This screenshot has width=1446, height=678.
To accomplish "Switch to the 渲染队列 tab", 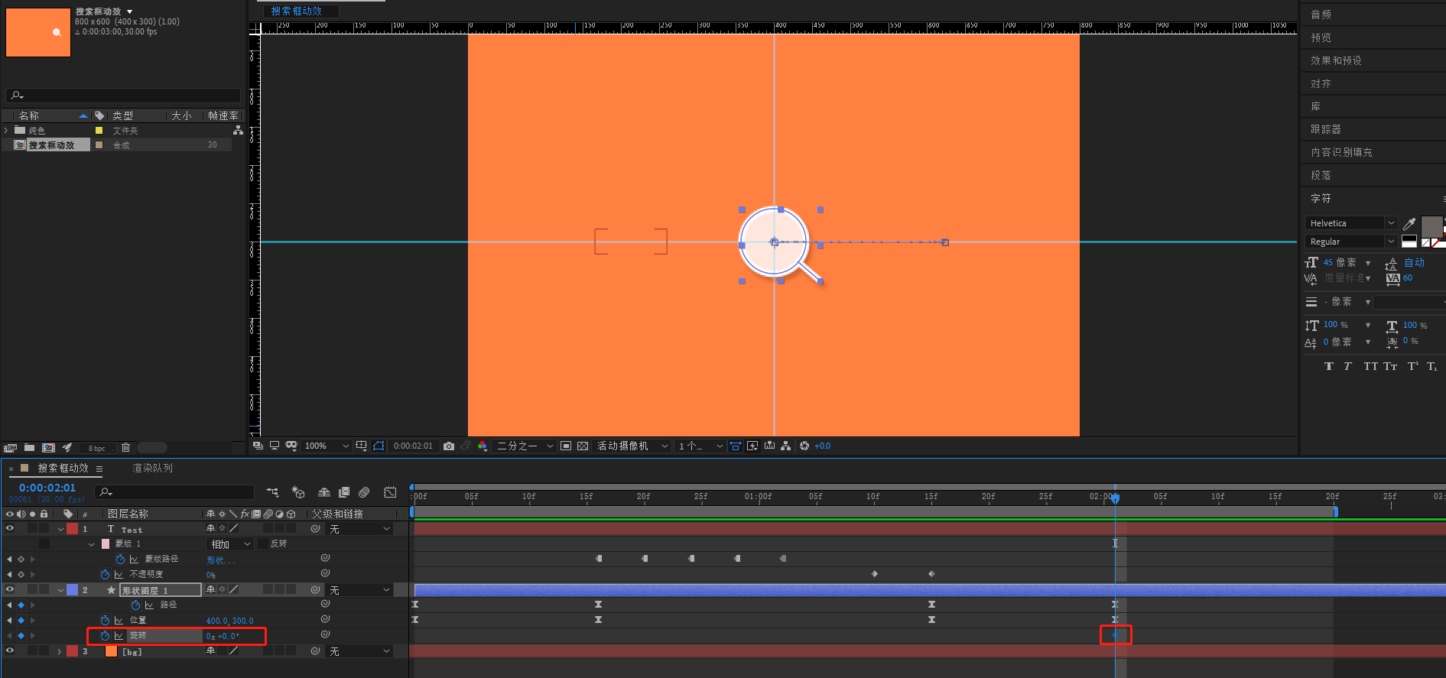I will click(x=153, y=468).
